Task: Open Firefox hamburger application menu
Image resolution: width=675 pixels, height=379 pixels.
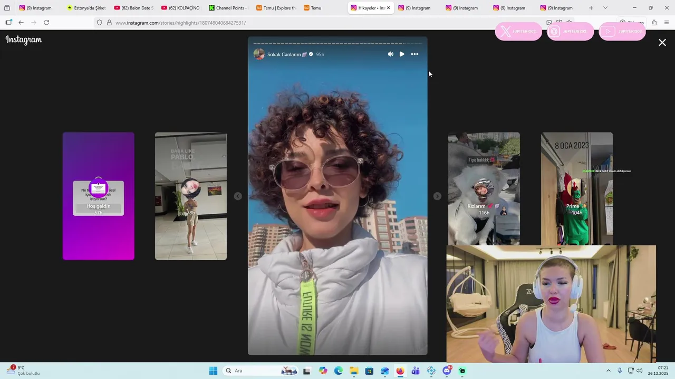Action: point(667,23)
